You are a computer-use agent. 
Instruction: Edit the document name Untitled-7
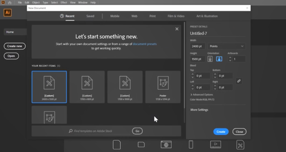(x=218, y=33)
